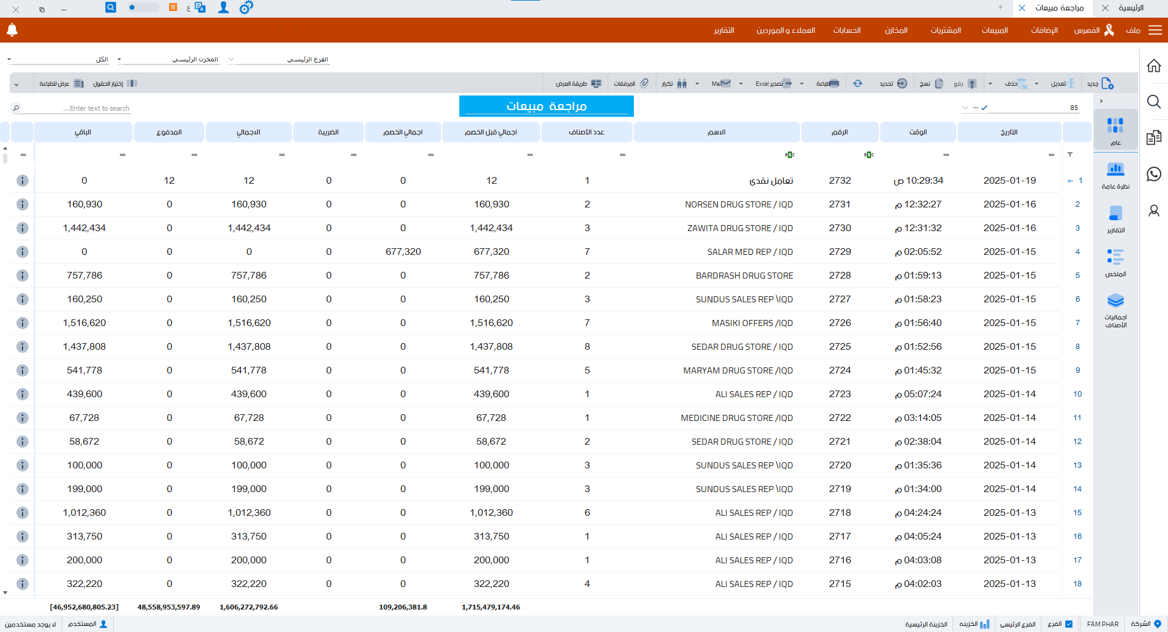
Task: Click the refresh arrows icon in toolbar
Action: pos(858,83)
